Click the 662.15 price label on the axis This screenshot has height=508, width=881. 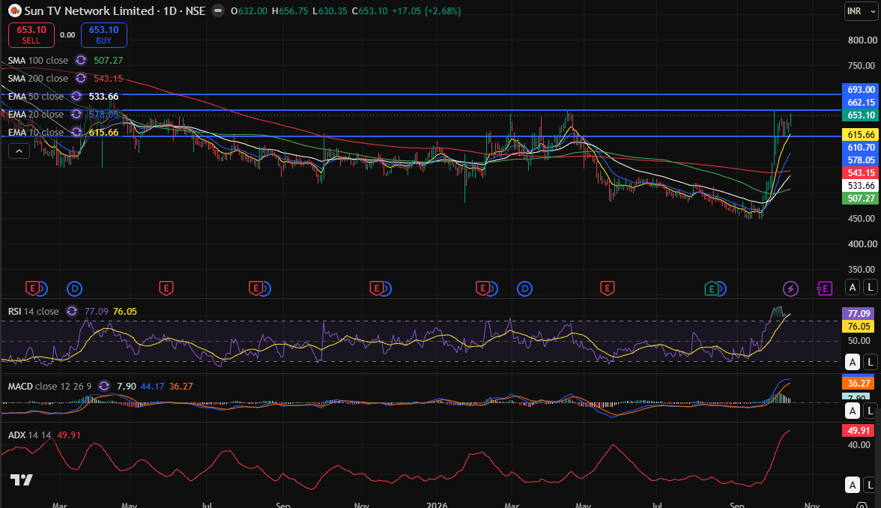(861, 102)
